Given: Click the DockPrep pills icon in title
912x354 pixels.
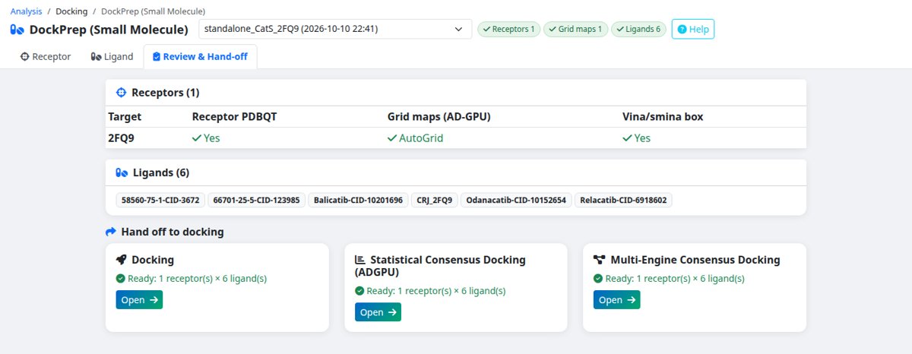Looking at the screenshot, I should tap(17, 30).
